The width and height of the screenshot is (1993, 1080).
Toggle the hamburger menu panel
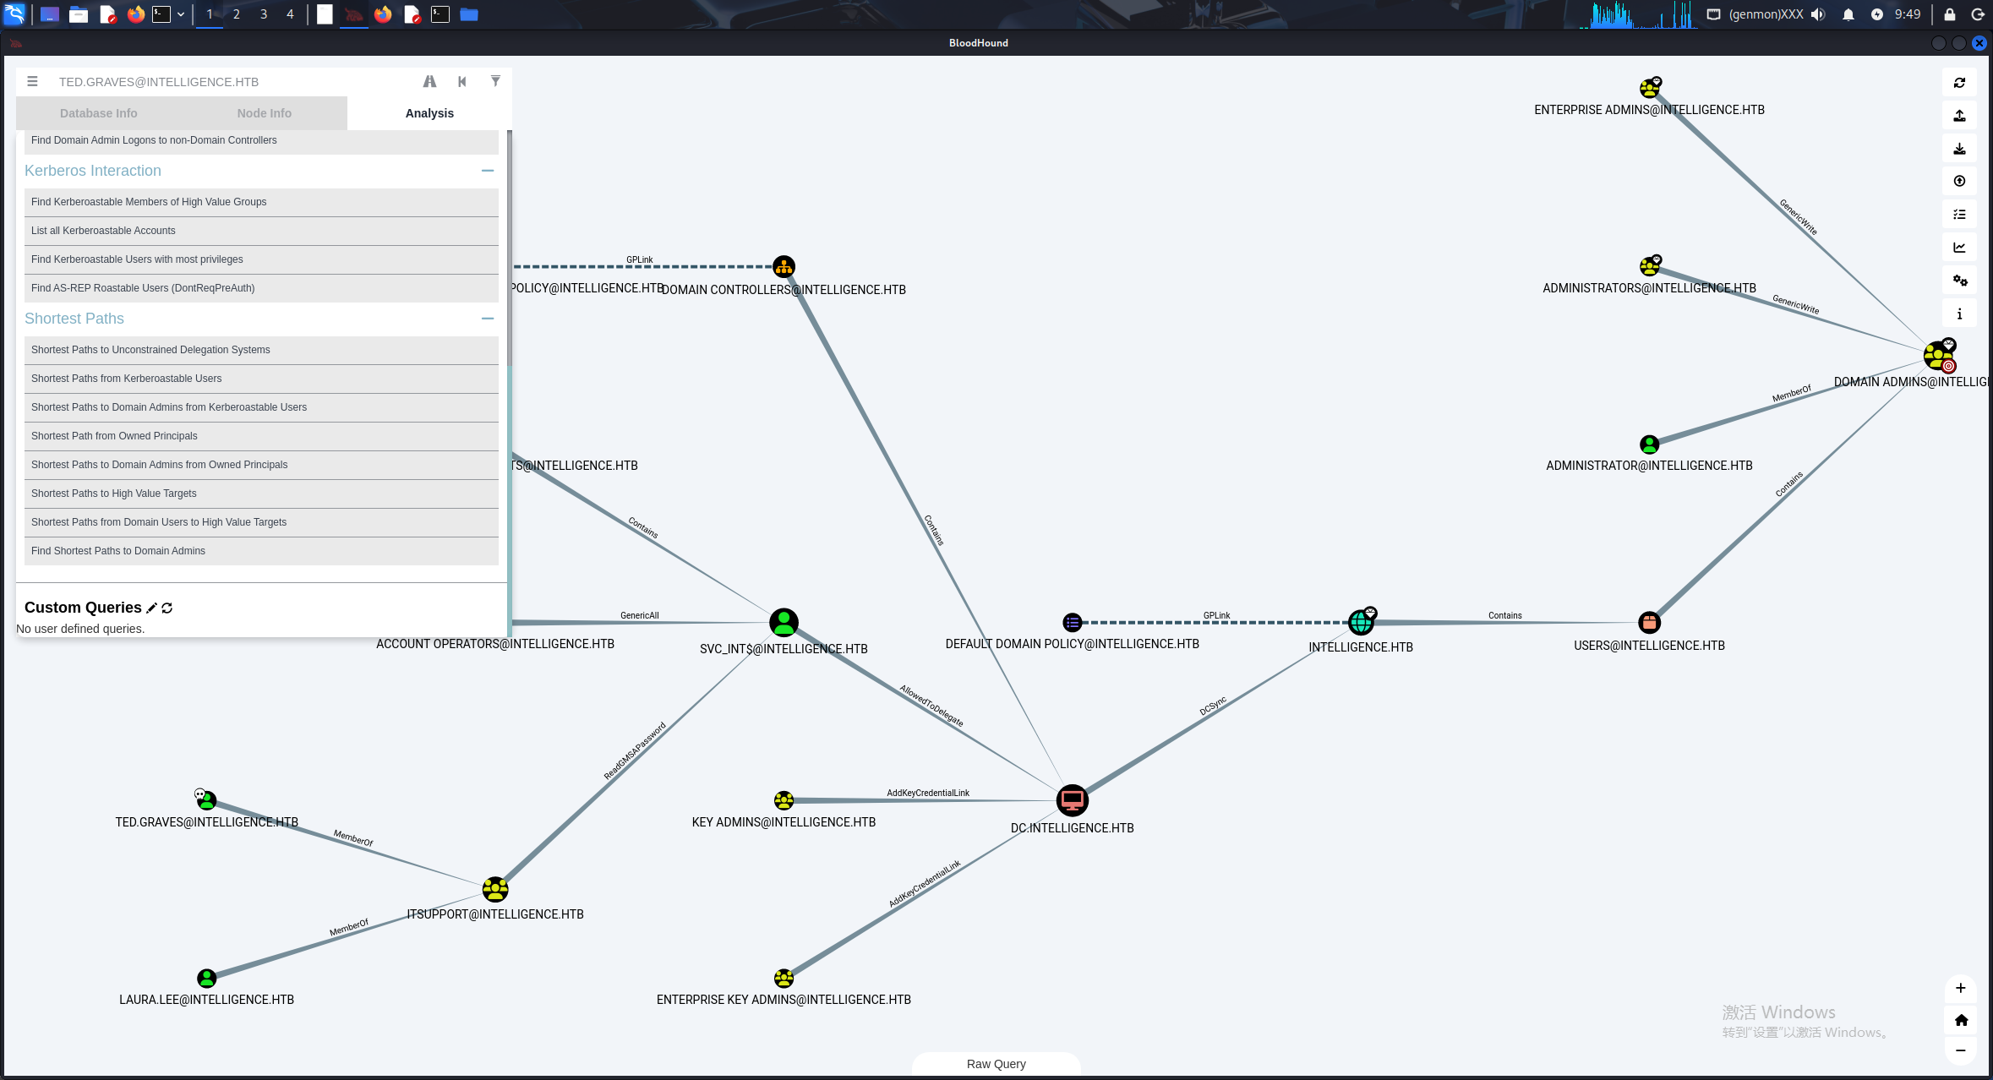coord(32,82)
